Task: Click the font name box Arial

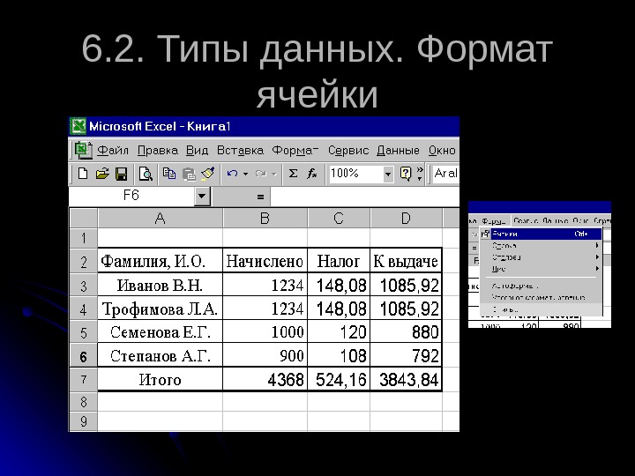Action: tap(446, 174)
